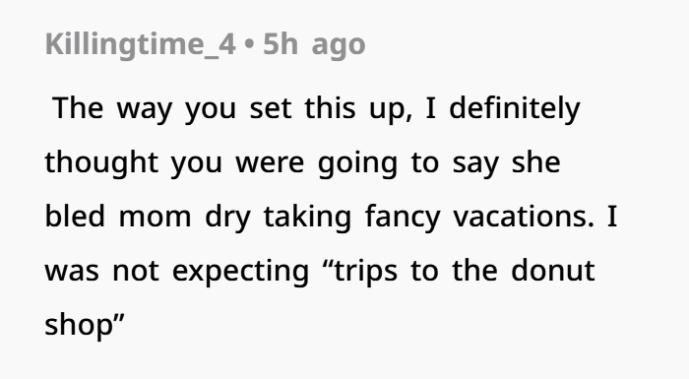The width and height of the screenshot is (689, 379).
Task: Click the word 'was' starting the fourth line
Action: (72, 273)
